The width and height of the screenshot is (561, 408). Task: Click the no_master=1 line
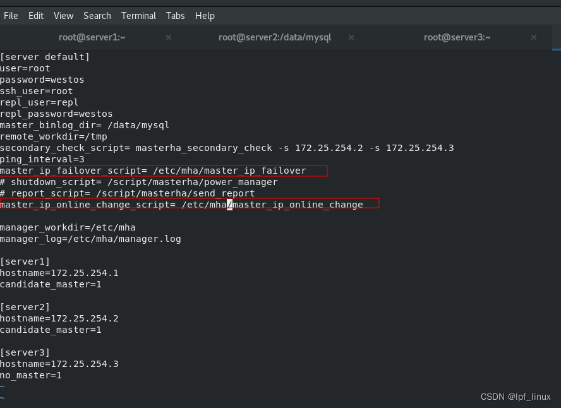31,375
